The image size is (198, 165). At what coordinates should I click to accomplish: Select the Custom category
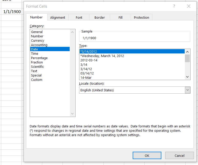click(x=50, y=80)
